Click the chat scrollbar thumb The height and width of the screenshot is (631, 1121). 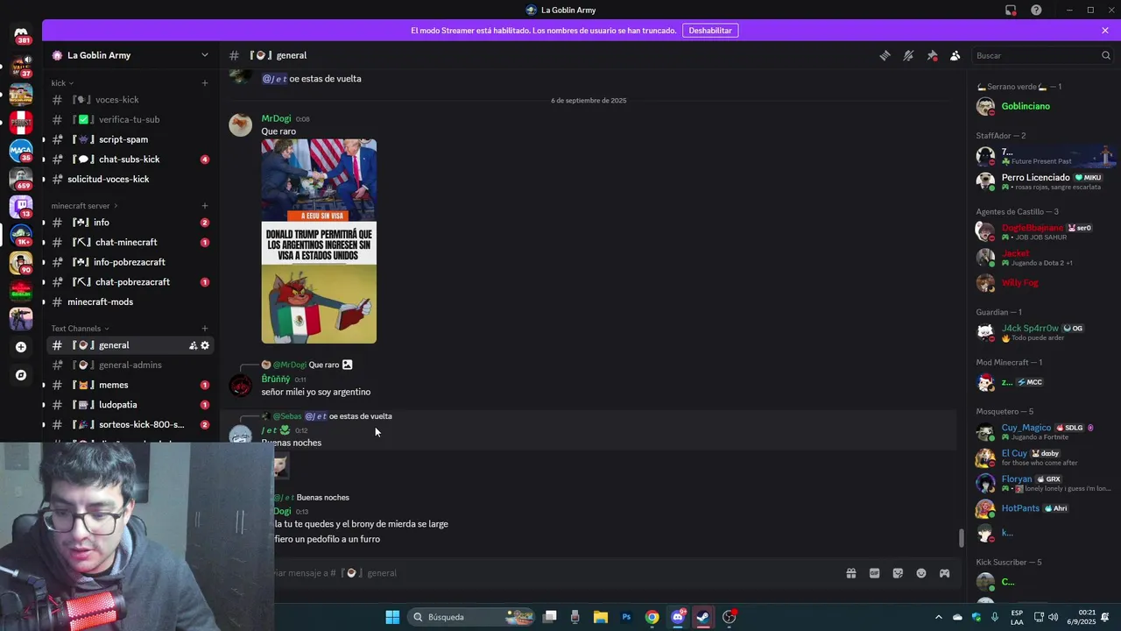tap(961, 537)
